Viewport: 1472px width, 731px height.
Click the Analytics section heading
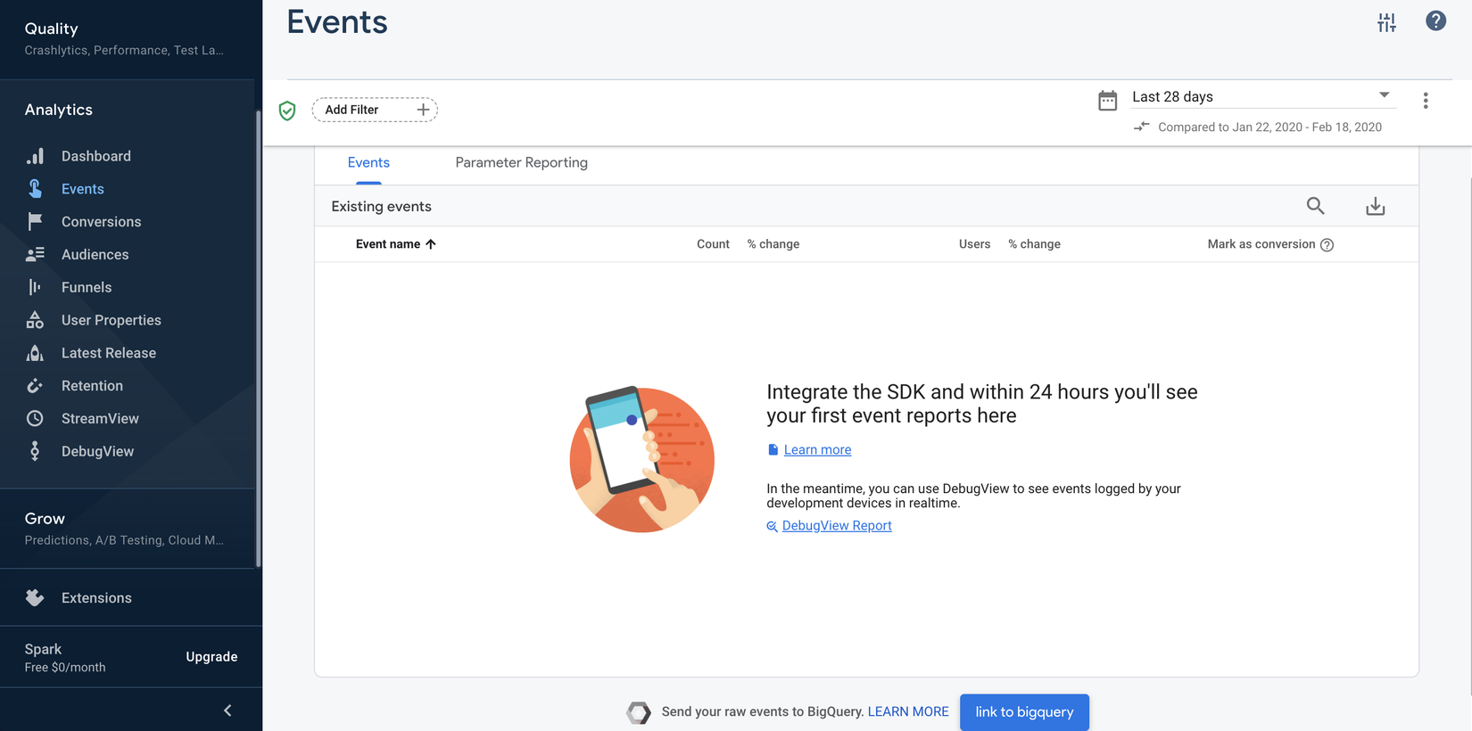click(59, 110)
